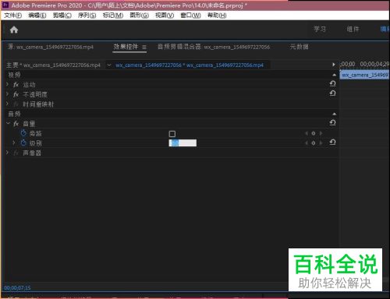Screen dimensions: 390x299
Task: Open the 元数据 tab
Action: (x=299, y=47)
